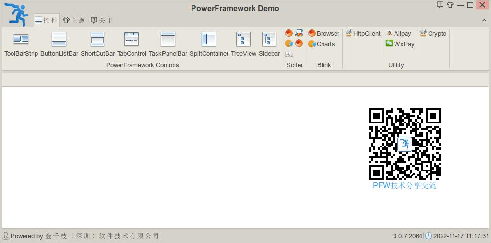Launch the Sidebar control demo
491x243 pixels.
(269, 44)
